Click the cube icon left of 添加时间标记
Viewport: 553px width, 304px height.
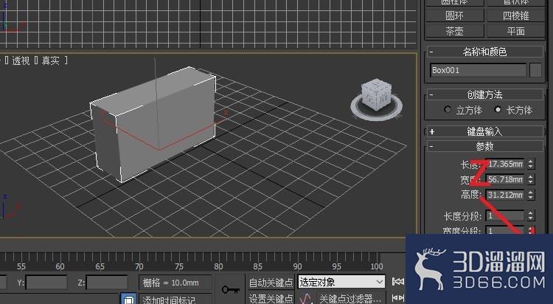[129, 299]
